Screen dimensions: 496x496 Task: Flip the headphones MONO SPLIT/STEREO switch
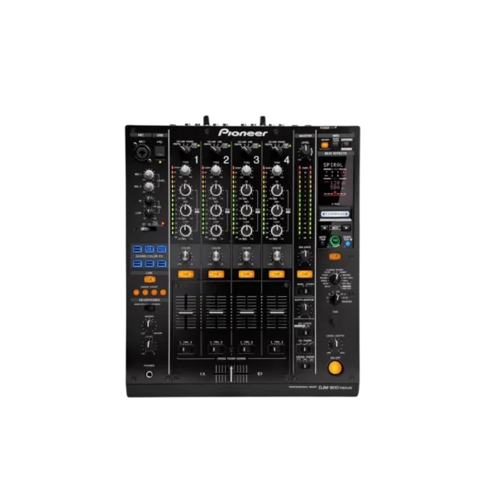150,308
